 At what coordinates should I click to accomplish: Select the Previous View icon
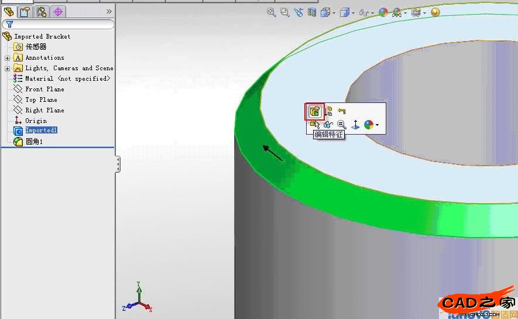click(299, 12)
